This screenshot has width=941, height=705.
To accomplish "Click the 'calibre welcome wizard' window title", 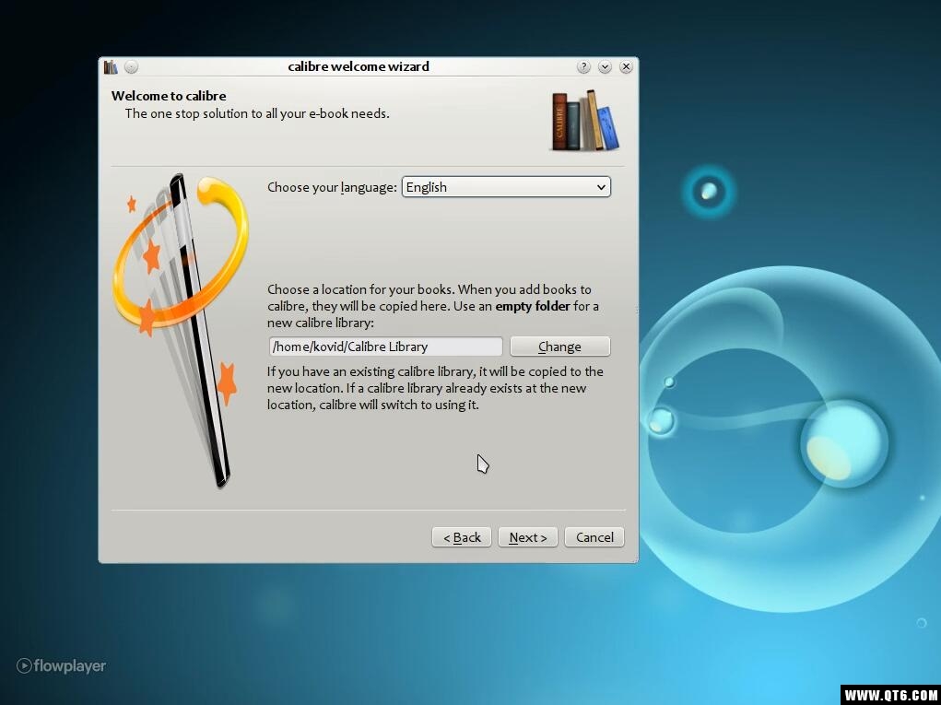I will tap(359, 66).
